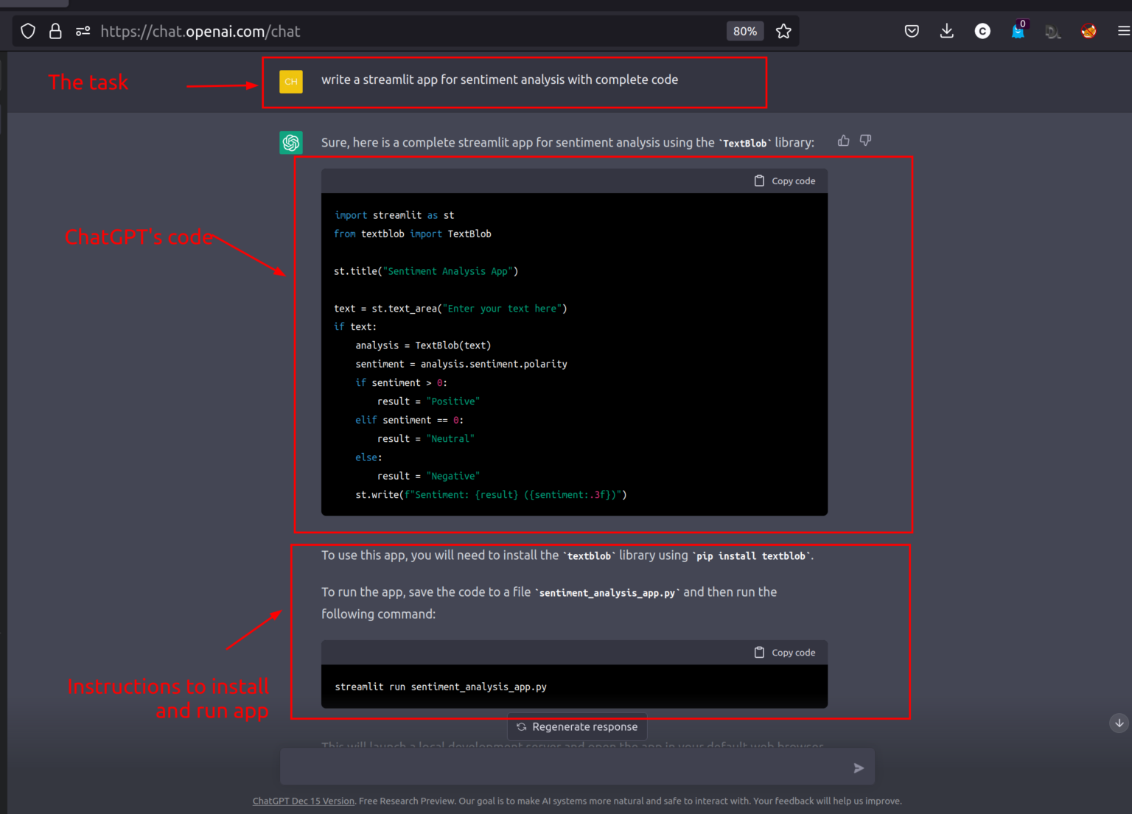Open site information from the lock icon

click(55, 31)
